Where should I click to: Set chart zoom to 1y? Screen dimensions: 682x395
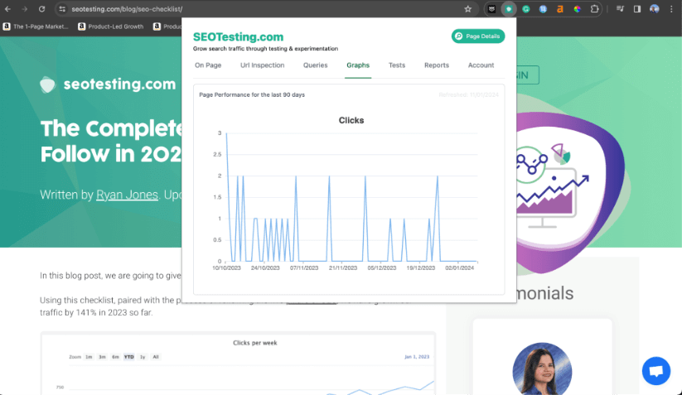coord(143,357)
